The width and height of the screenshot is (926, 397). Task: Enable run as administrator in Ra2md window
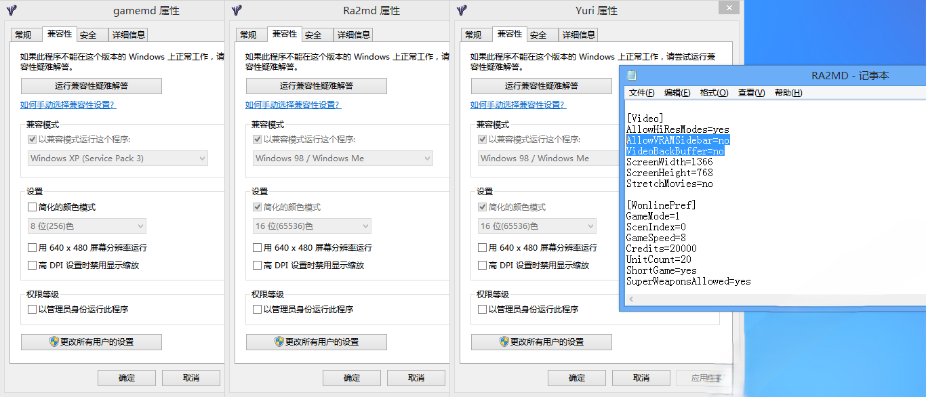(257, 310)
